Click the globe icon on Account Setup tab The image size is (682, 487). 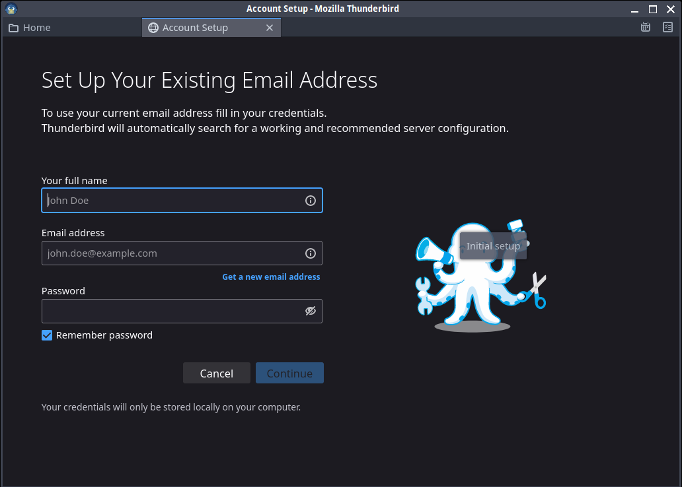click(153, 28)
